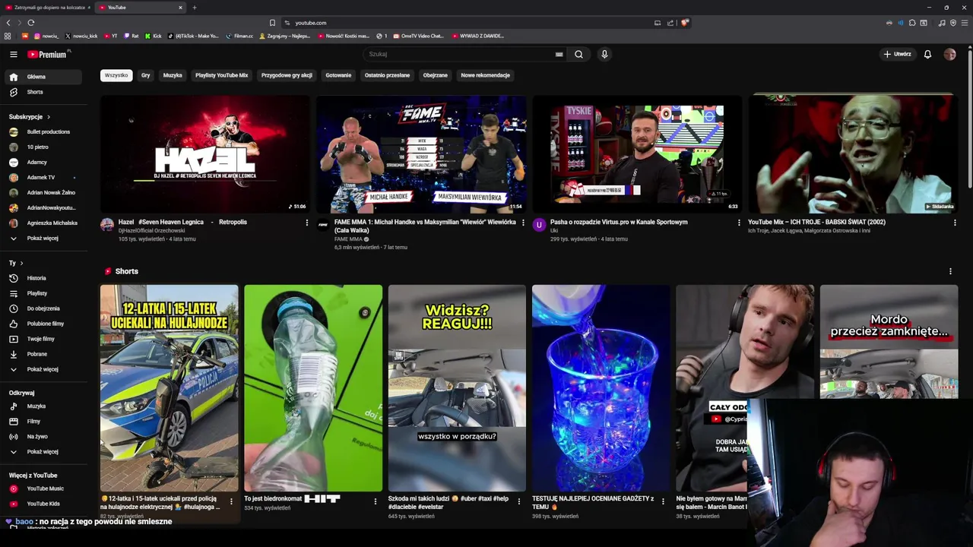
Task: Select the Obejrzane filter chip
Action: [436, 75]
